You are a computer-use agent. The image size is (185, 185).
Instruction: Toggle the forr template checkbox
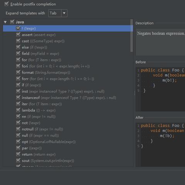click(18, 79)
